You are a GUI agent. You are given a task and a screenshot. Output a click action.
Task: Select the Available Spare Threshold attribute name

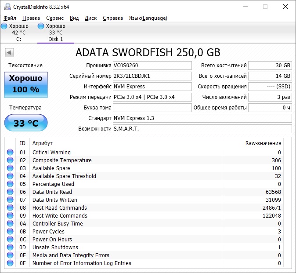[64, 176]
